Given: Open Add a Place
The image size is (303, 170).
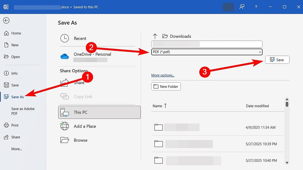Looking at the screenshot, I should click(x=84, y=126).
